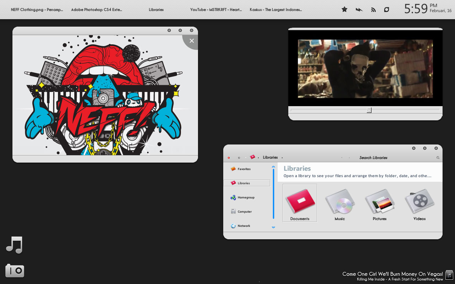Switch to the NEFF Clothing.png taskbar item
The height and width of the screenshot is (284, 455).
tap(37, 10)
